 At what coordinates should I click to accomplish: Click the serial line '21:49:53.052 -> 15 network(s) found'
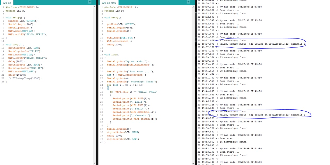[222, 142]
